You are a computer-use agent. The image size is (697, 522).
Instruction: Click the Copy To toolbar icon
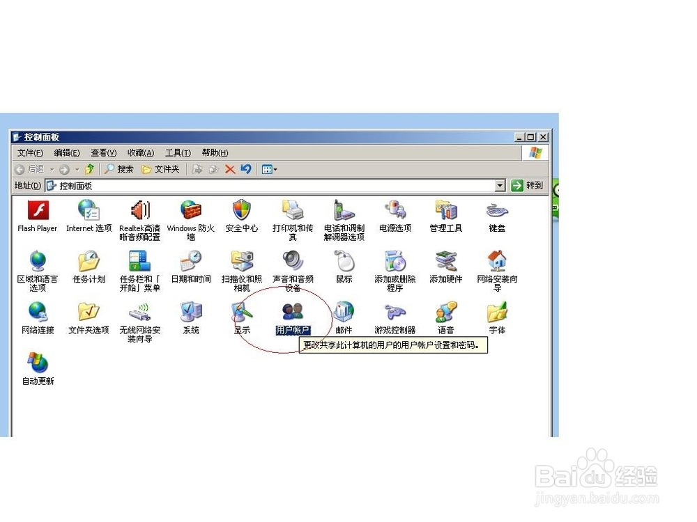point(214,169)
